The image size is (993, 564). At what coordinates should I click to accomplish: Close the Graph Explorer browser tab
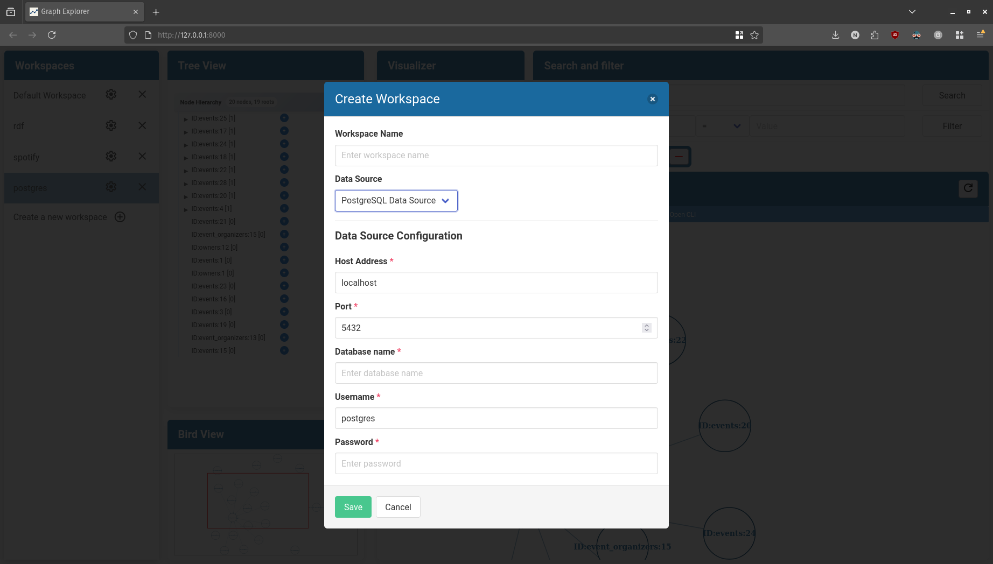(136, 12)
